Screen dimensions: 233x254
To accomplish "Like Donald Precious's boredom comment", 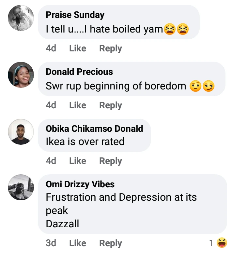I will click(x=78, y=105).
